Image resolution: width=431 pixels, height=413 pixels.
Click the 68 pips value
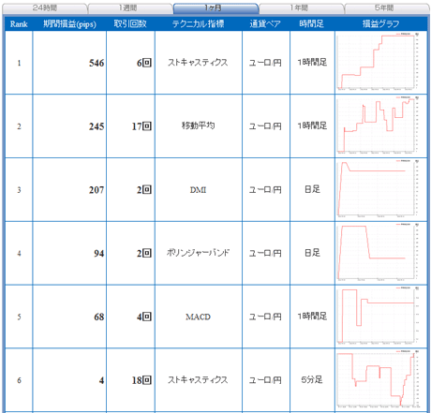(x=99, y=317)
